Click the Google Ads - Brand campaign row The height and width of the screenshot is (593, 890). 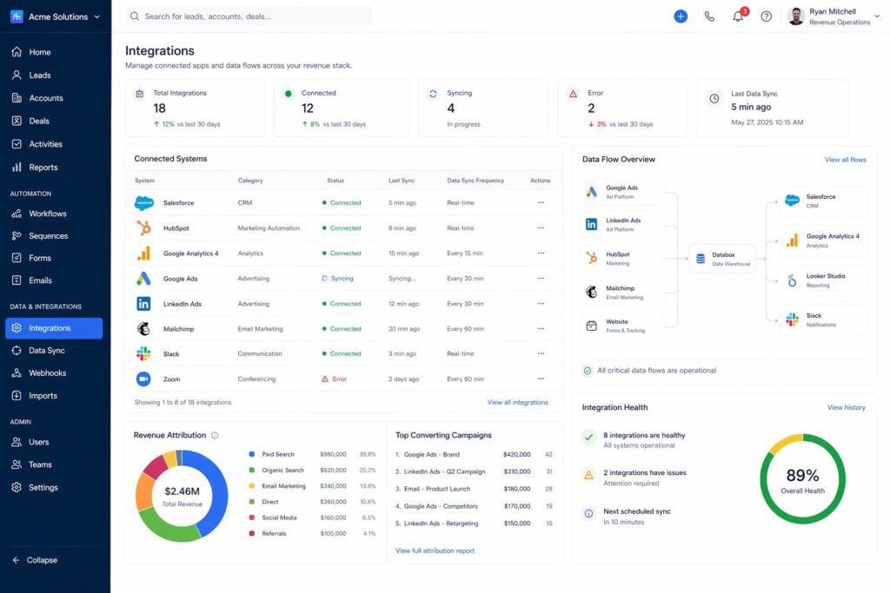click(474, 455)
